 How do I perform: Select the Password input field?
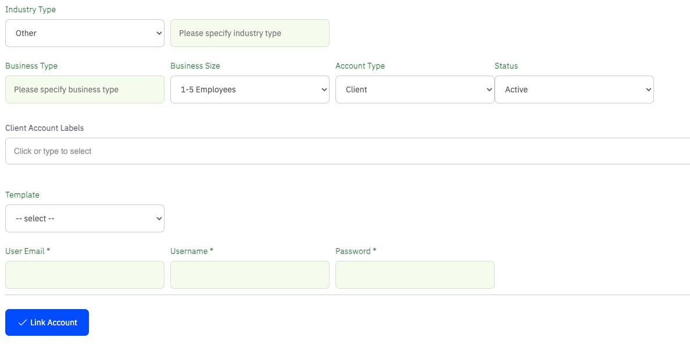(x=414, y=275)
